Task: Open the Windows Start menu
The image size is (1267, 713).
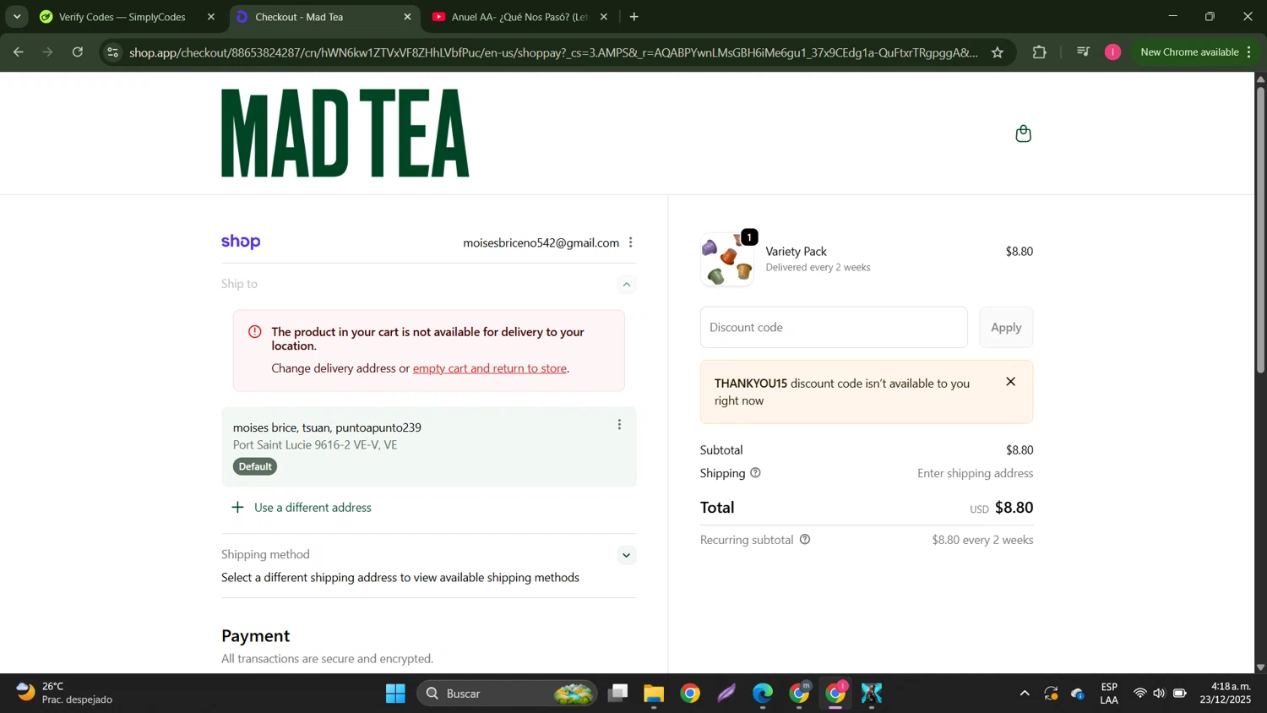Action: click(395, 694)
